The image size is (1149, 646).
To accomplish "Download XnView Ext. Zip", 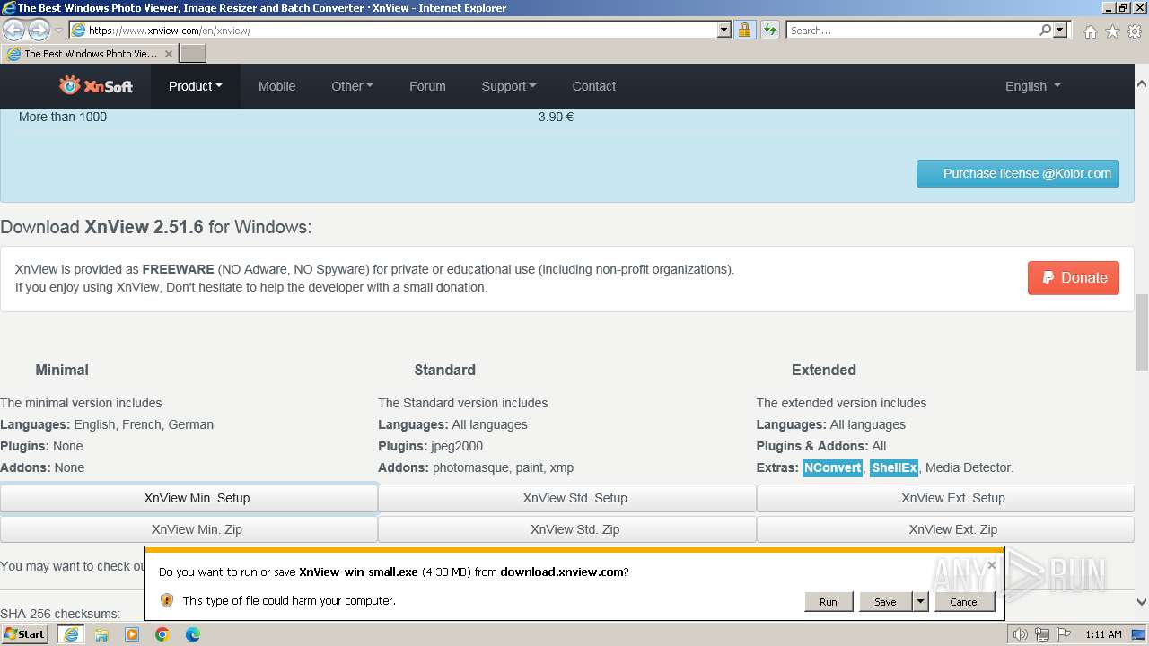I will coord(945,529).
